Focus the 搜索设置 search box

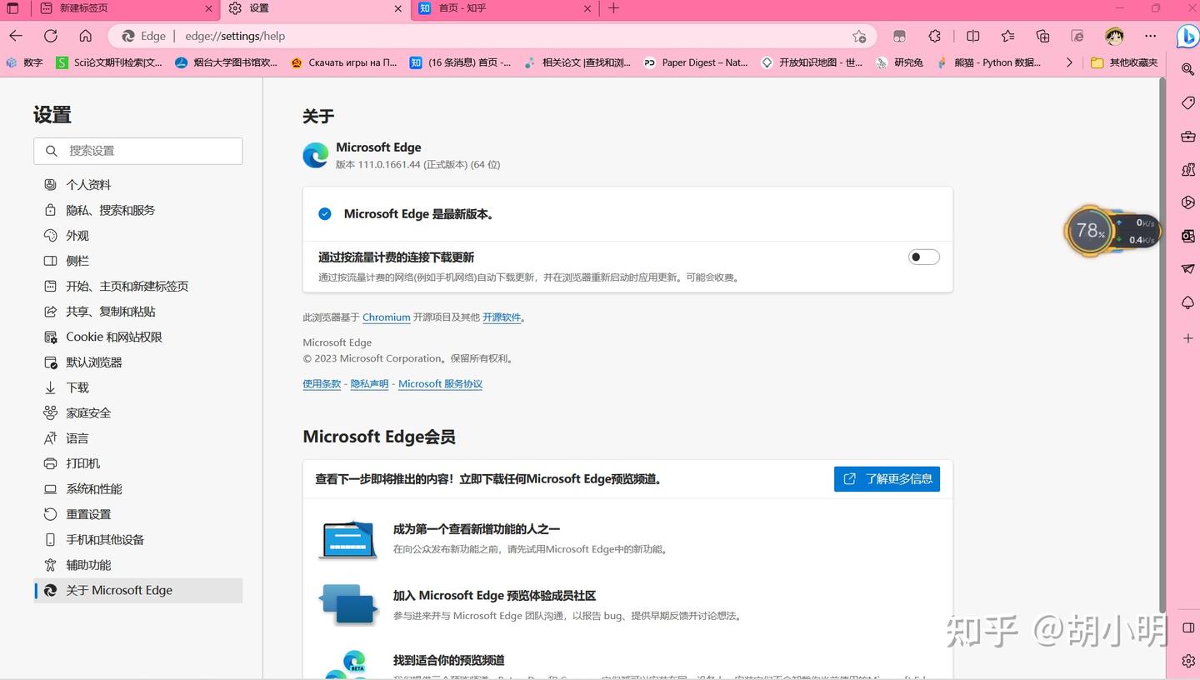click(x=138, y=151)
